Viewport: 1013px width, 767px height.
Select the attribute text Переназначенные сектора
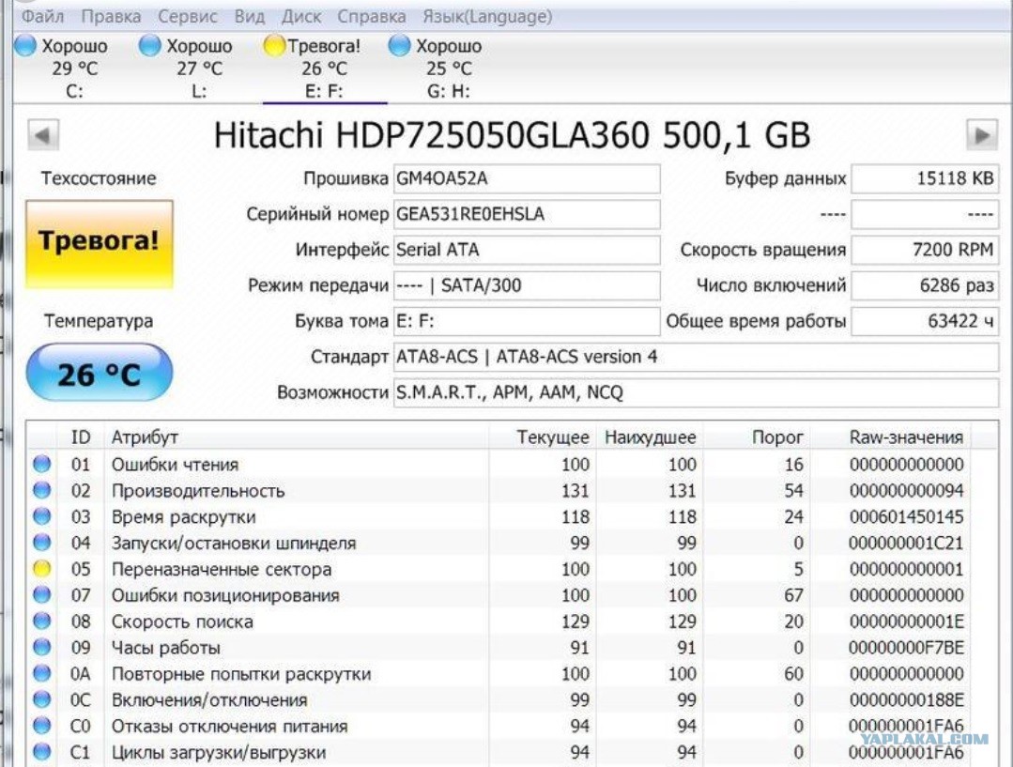pos(222,570)
